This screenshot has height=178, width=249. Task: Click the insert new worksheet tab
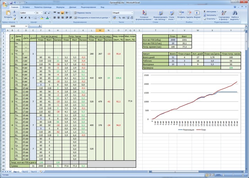point(41,172)
